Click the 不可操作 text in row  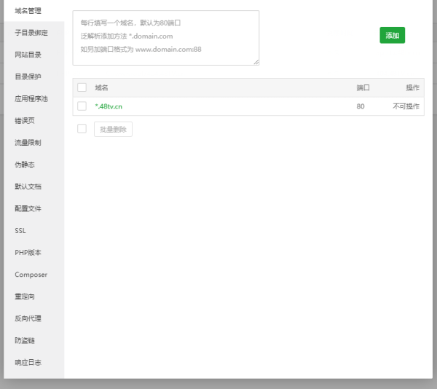click(x=406, y=106)
